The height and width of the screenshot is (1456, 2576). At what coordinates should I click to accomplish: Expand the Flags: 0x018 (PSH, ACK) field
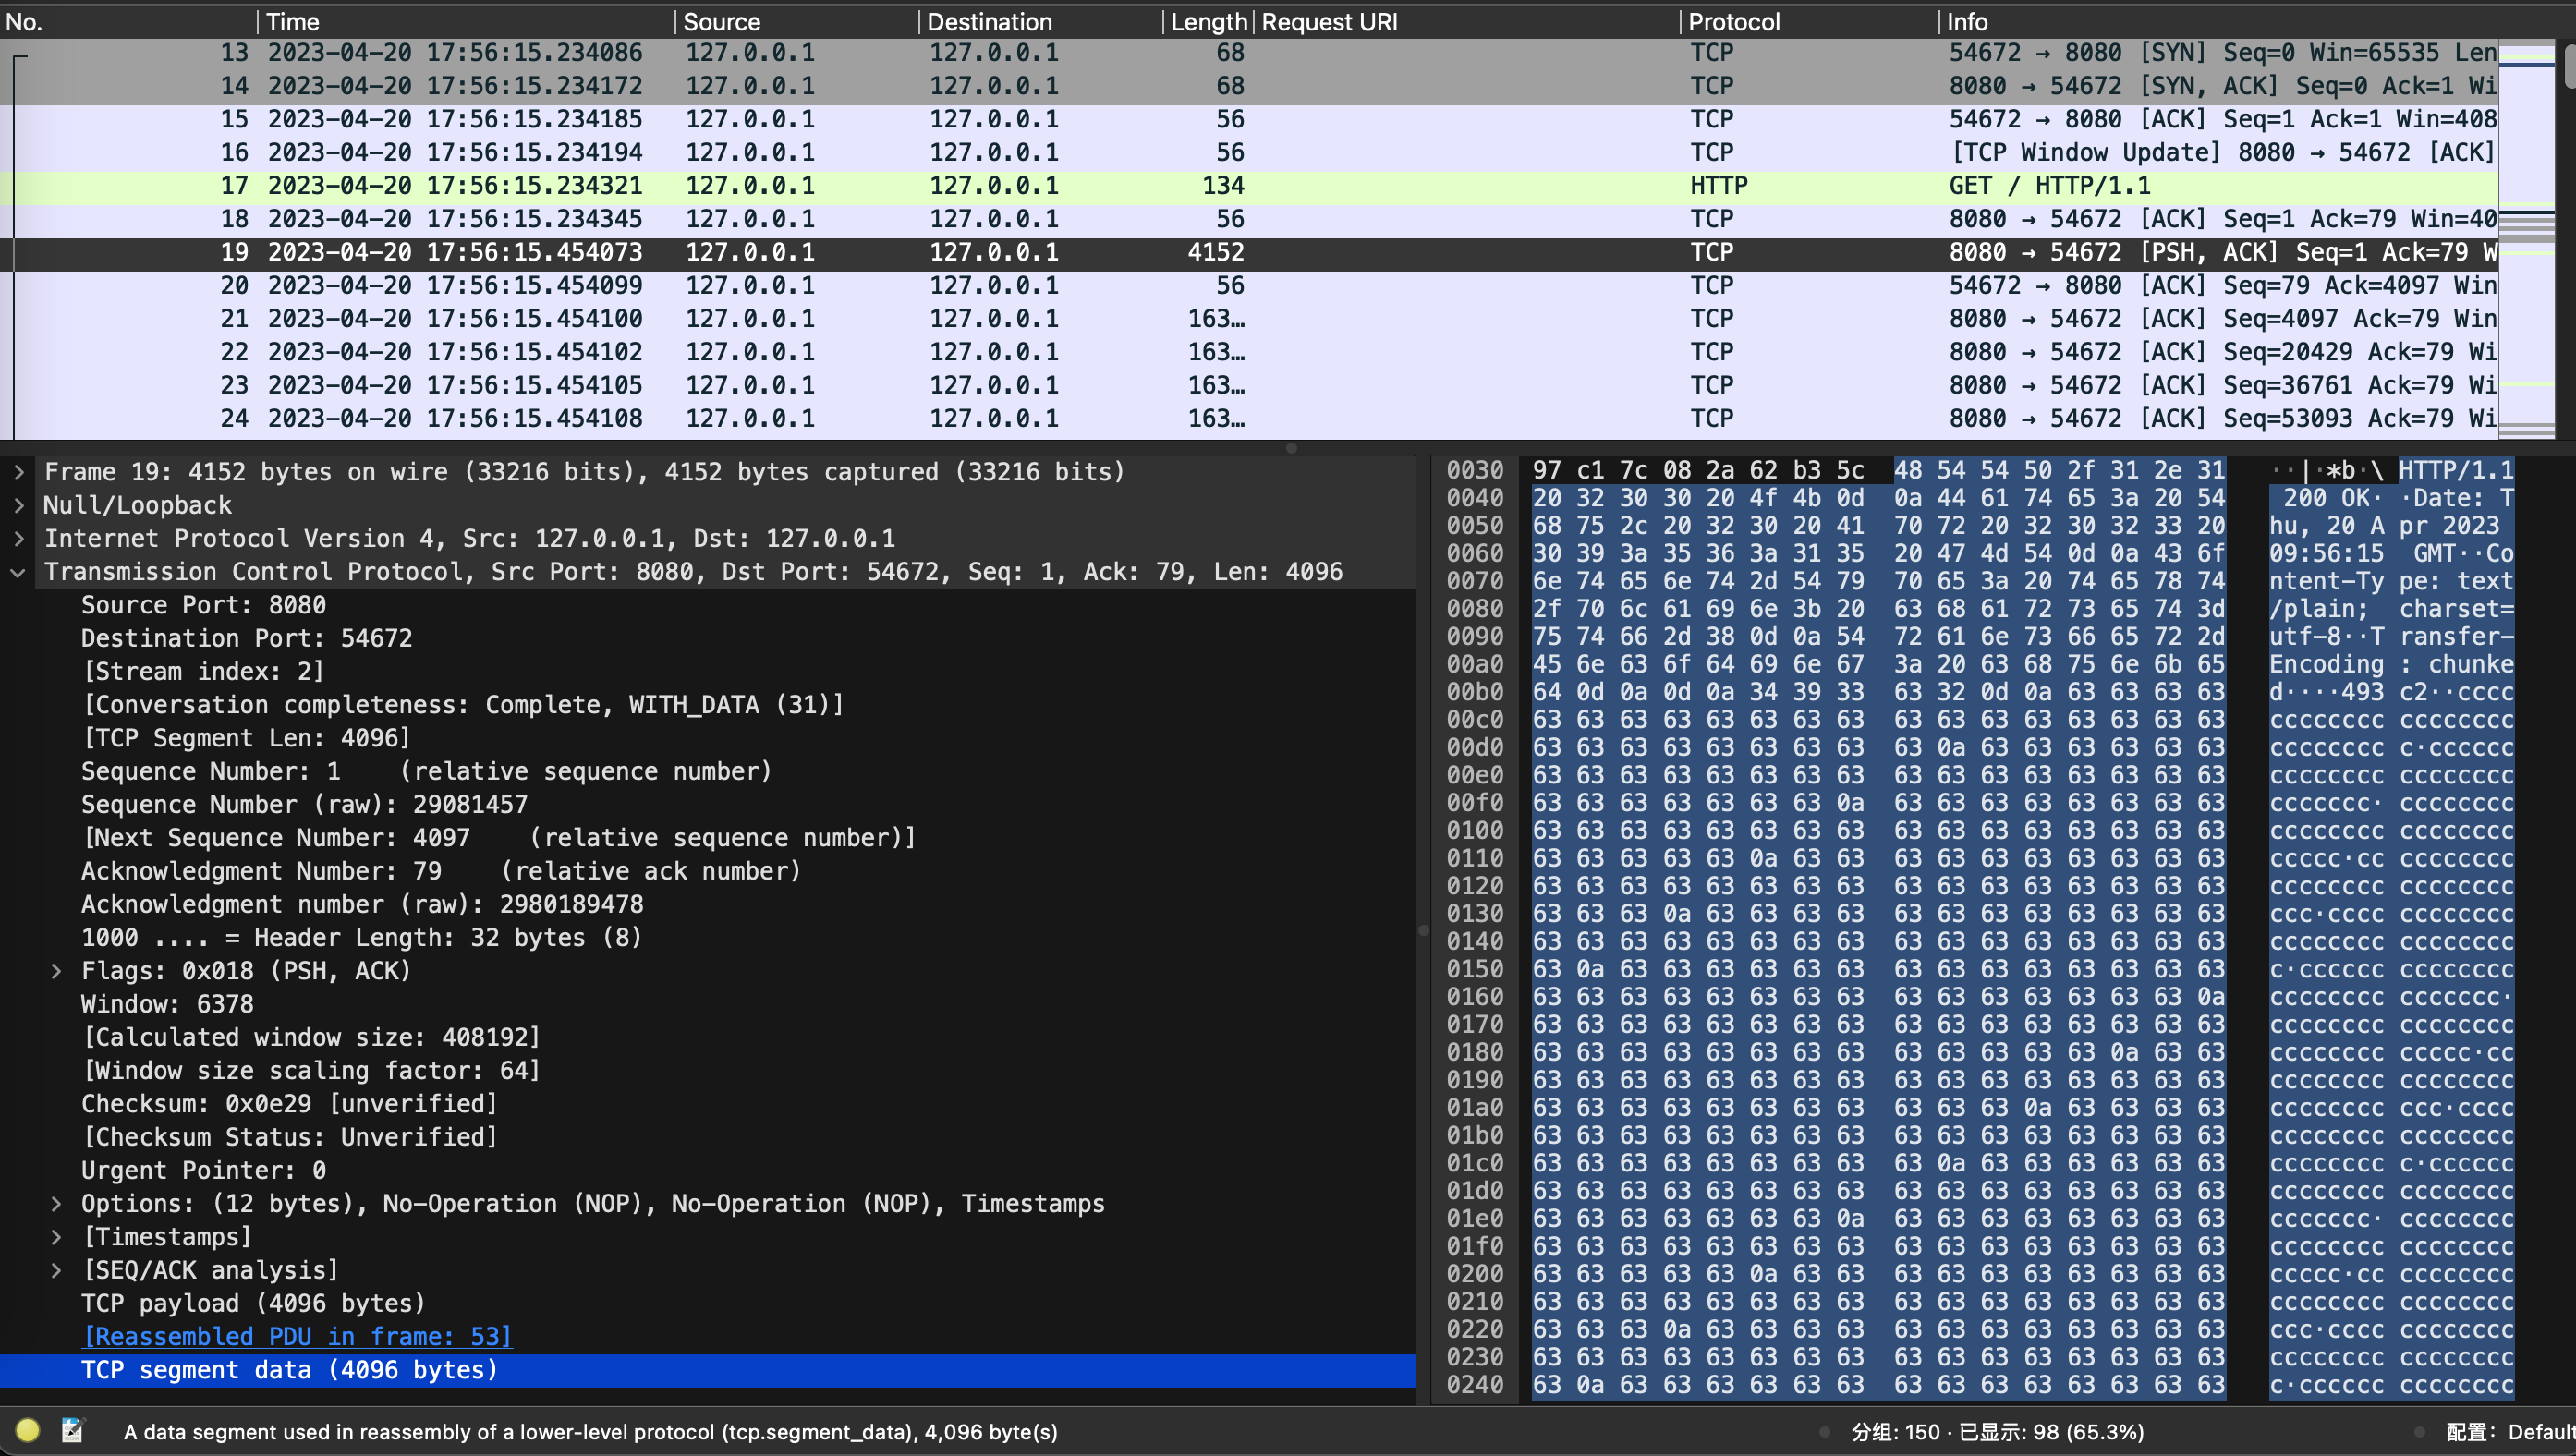coord(56,971)
